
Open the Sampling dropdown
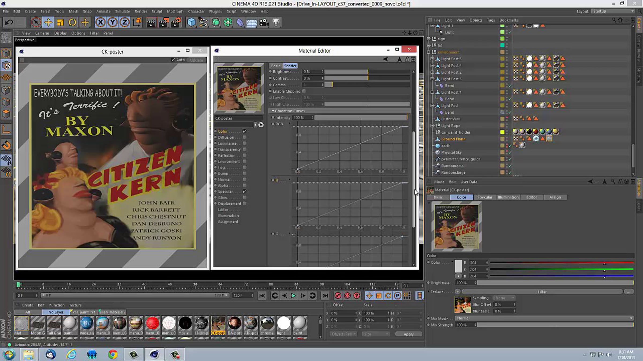504,298
